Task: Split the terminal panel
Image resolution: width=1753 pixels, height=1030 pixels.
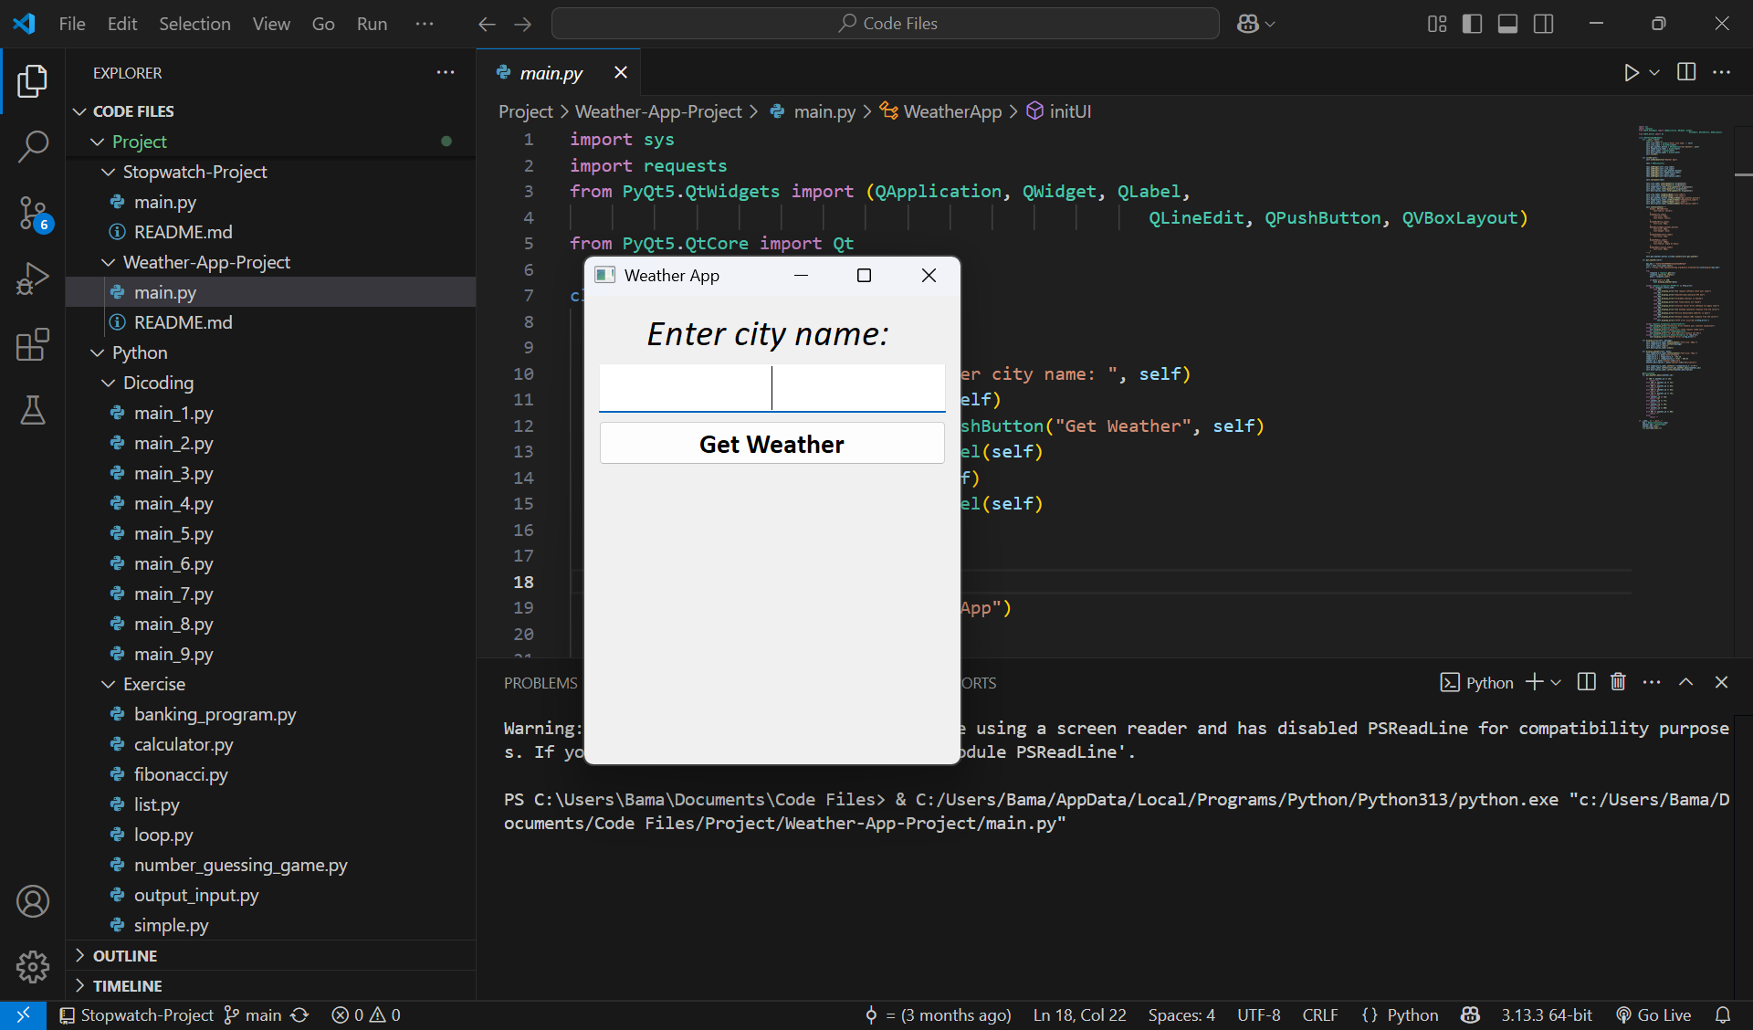Action: pos(1587,682)
